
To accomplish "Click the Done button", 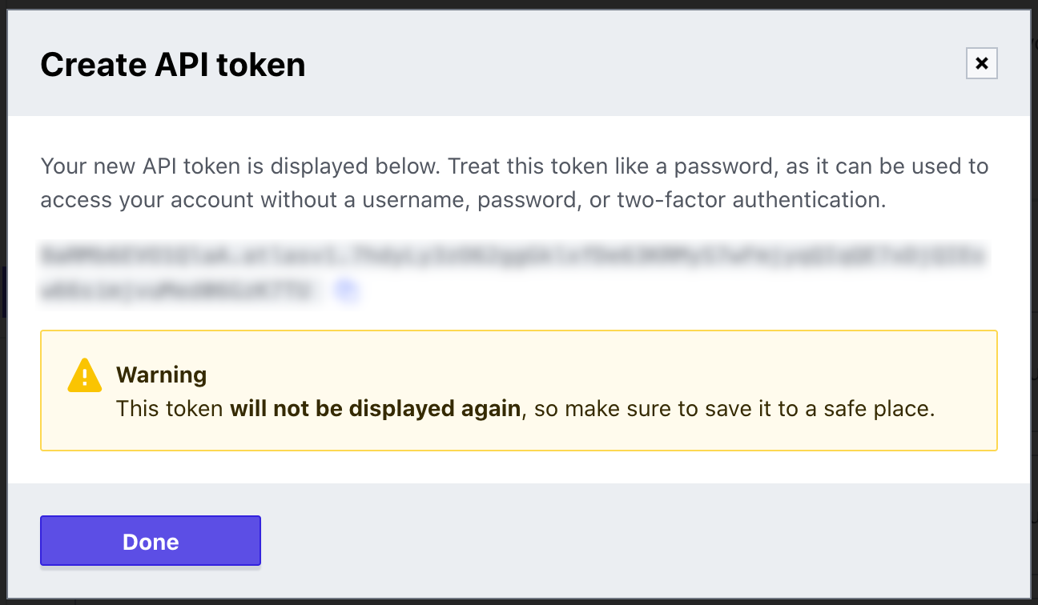I will [151, 541].
